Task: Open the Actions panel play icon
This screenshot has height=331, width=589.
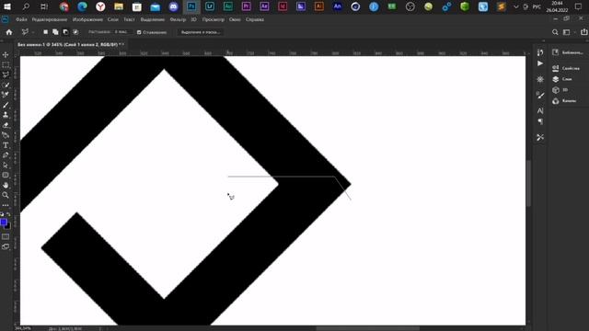Action: [x=540, y=63]
